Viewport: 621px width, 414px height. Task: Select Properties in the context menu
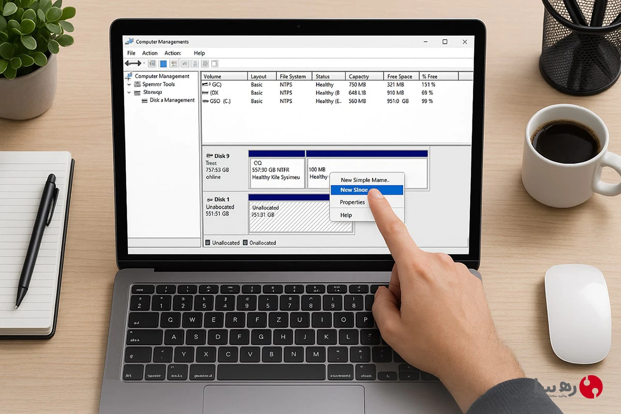coord(352,202)
